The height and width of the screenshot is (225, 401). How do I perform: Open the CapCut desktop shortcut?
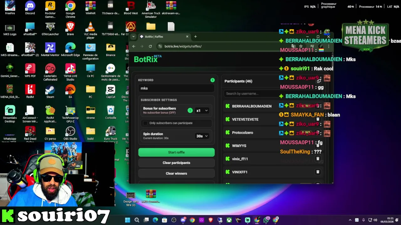pyautogui.click(x=111, y=92)
